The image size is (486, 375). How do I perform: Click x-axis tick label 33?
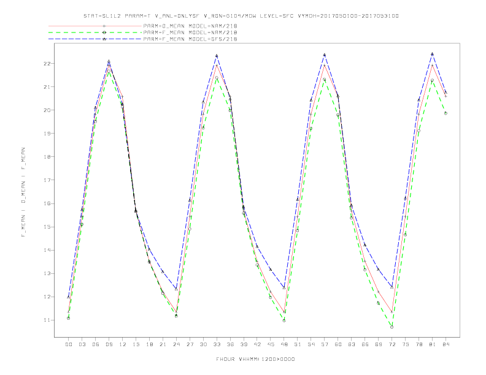(x=217, y=344)
